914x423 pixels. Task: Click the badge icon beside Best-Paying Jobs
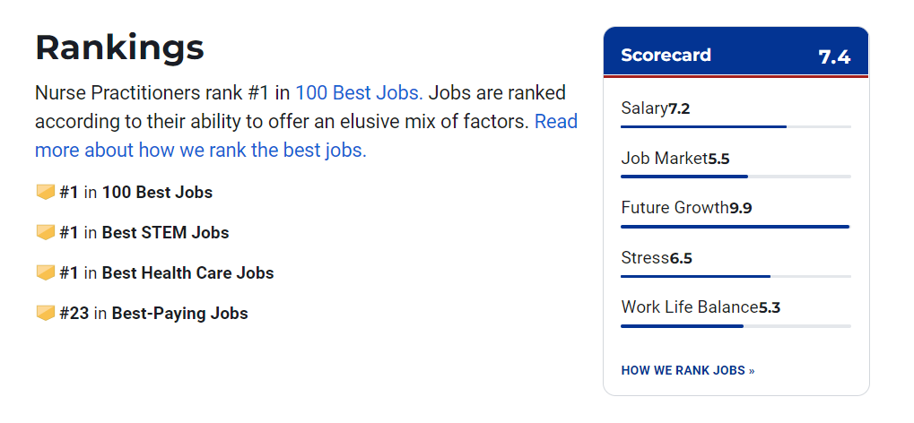pos(46,314)
